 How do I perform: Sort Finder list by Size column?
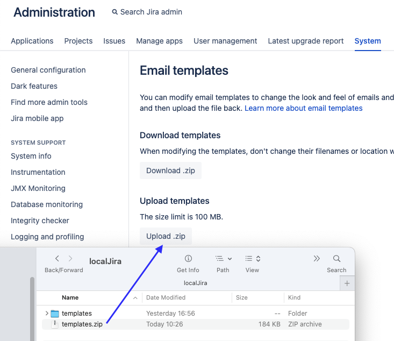tap(242, 297)
